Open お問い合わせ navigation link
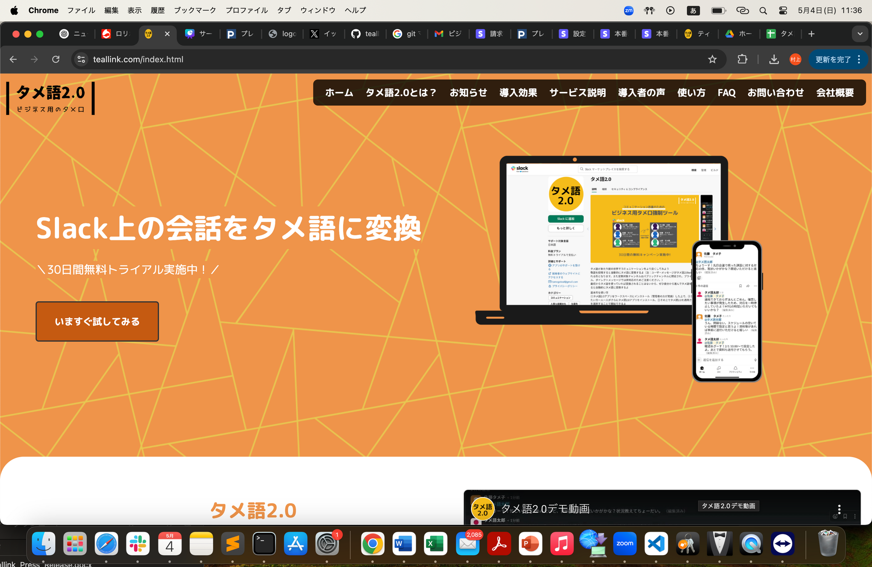872x567 pixels. point(776,93)
